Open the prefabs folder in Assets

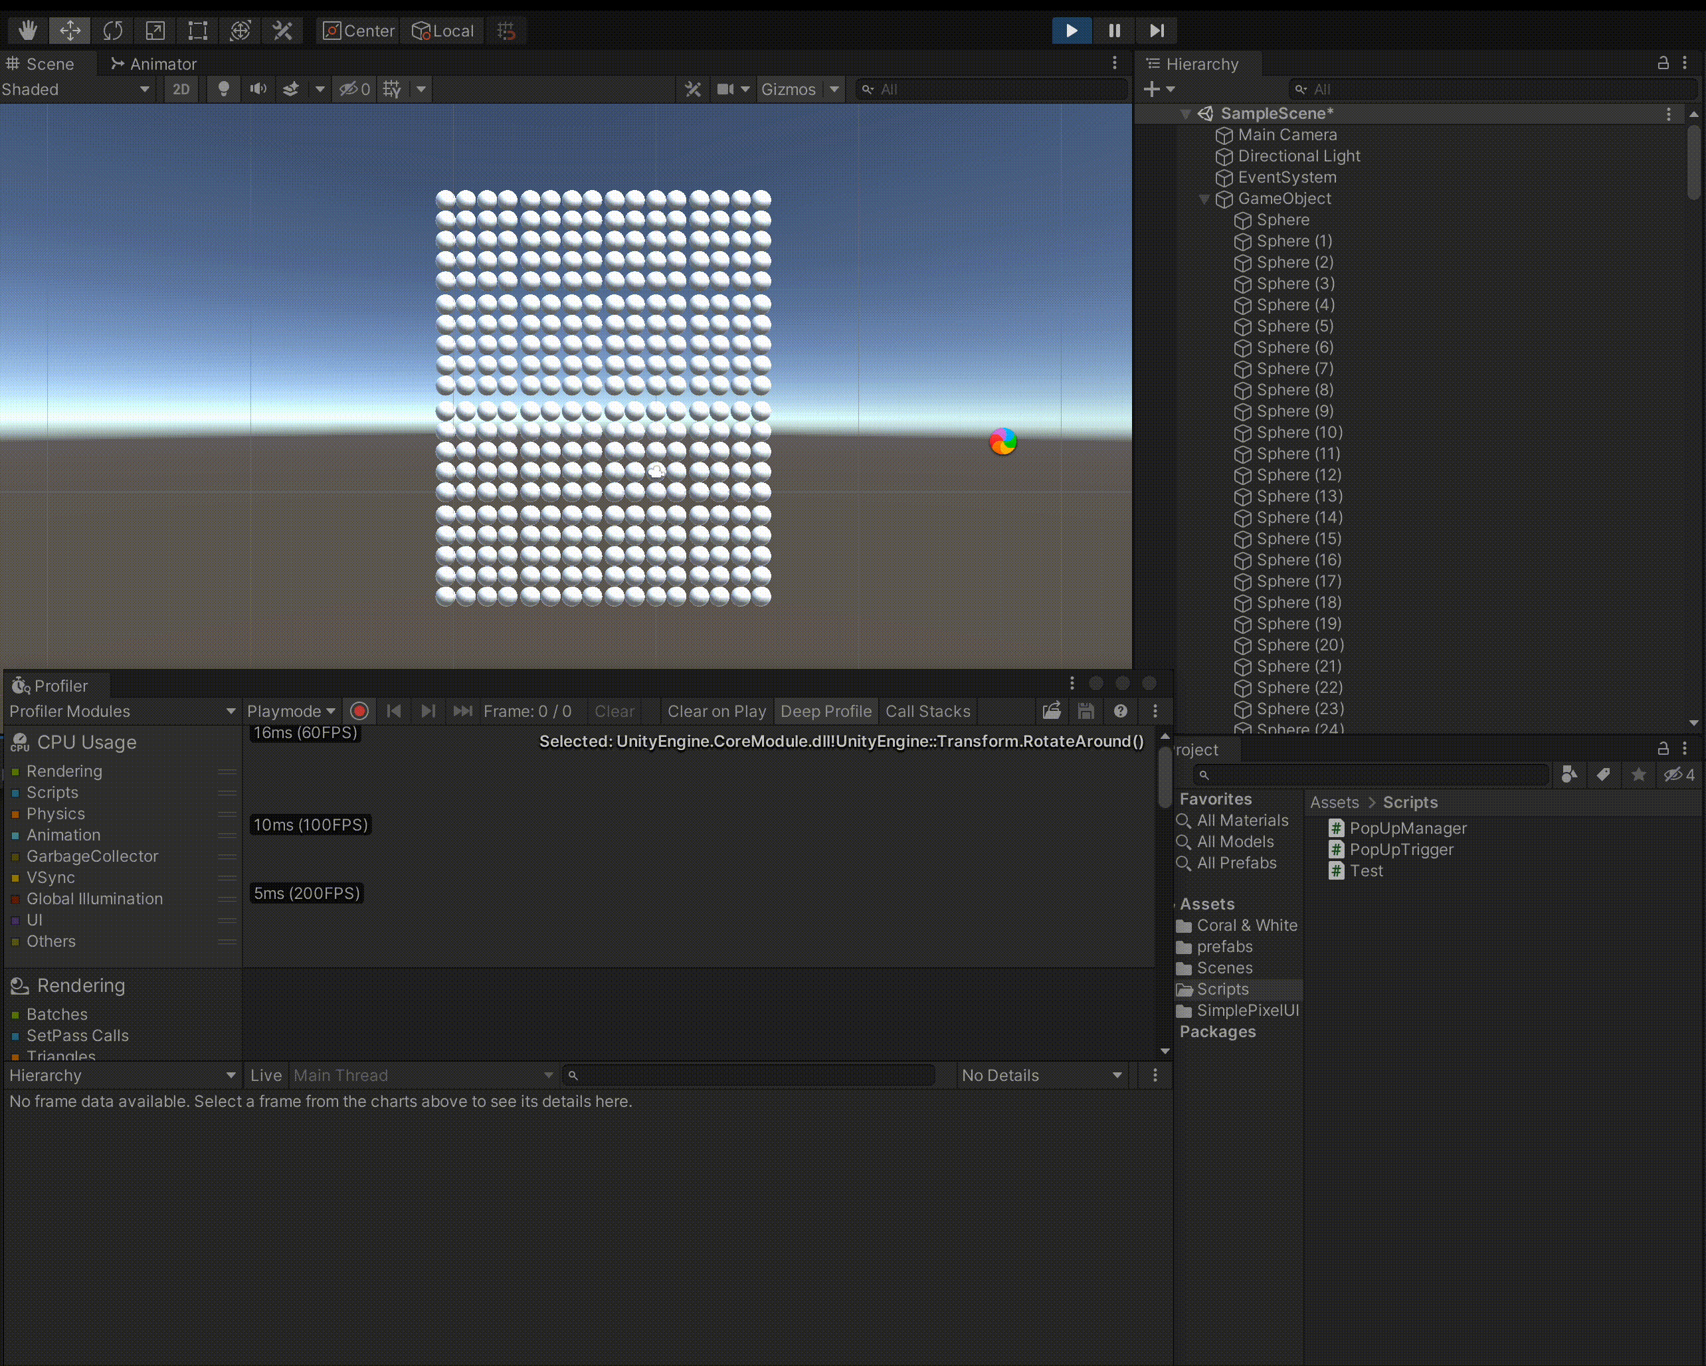point(1214,947)
